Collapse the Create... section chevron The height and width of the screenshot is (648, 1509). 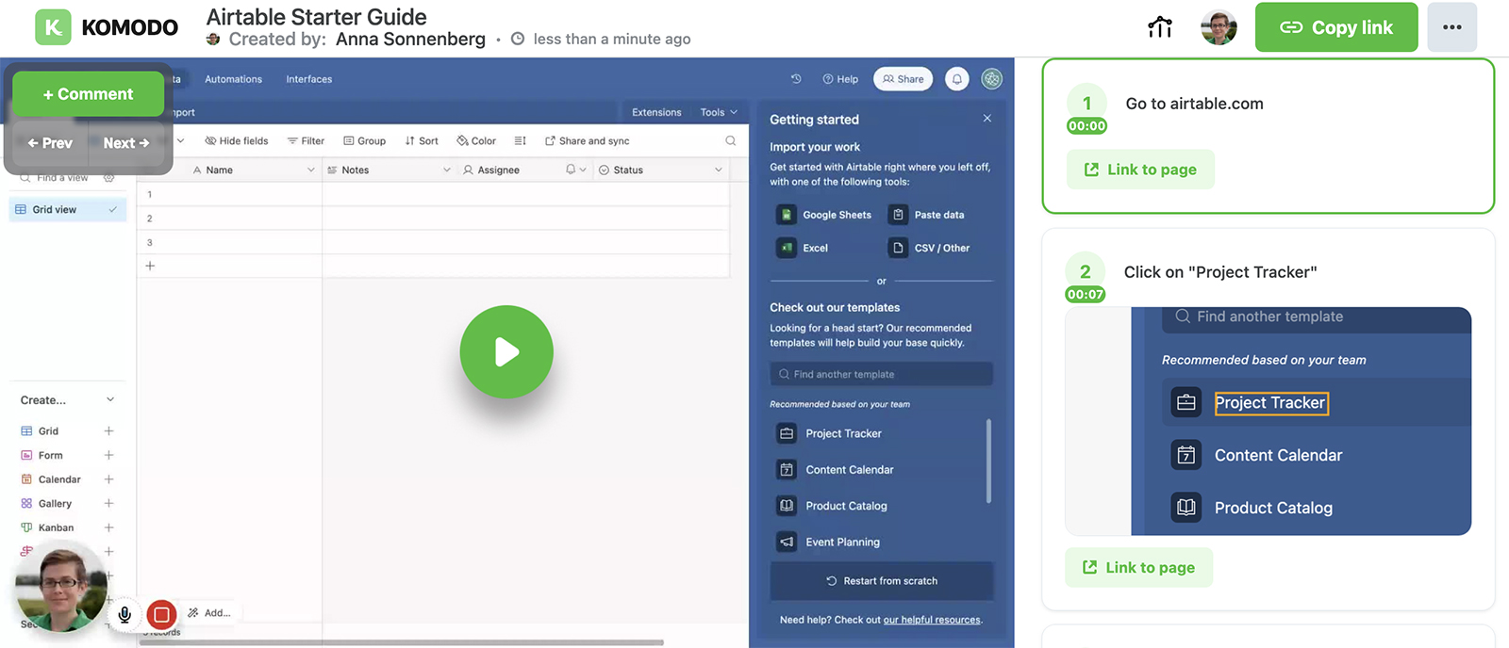coord(109,400)
